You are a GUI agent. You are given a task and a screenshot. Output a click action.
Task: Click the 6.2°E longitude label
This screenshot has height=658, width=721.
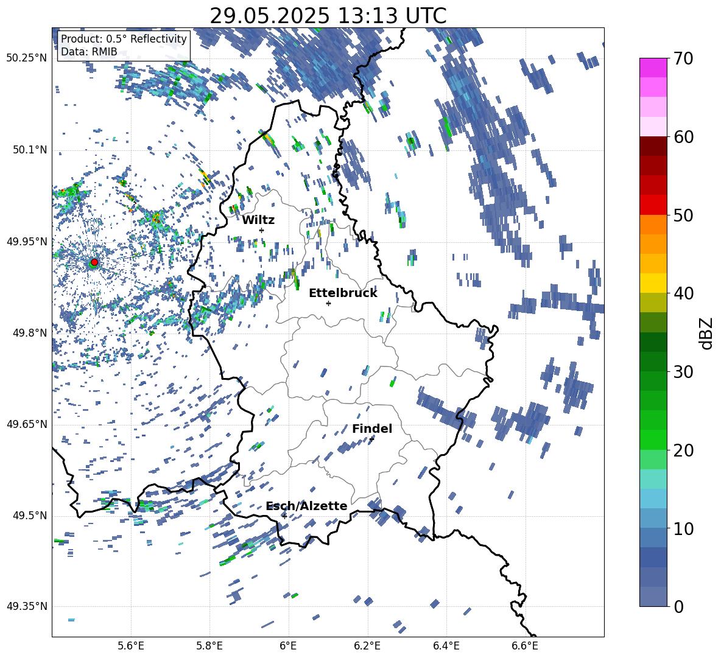coord(367,646)
